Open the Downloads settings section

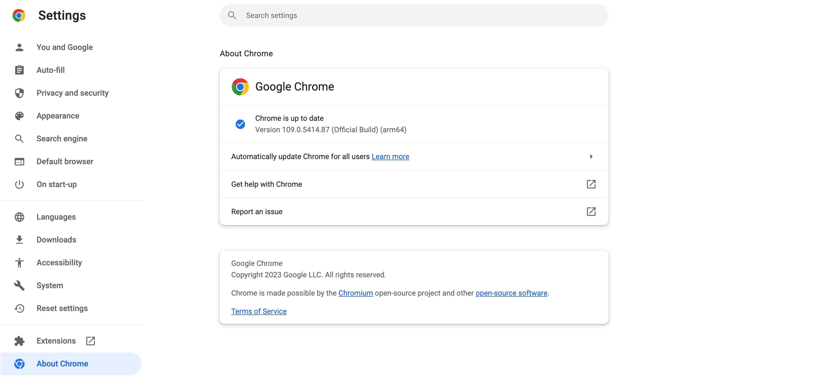tap(56, 240)
